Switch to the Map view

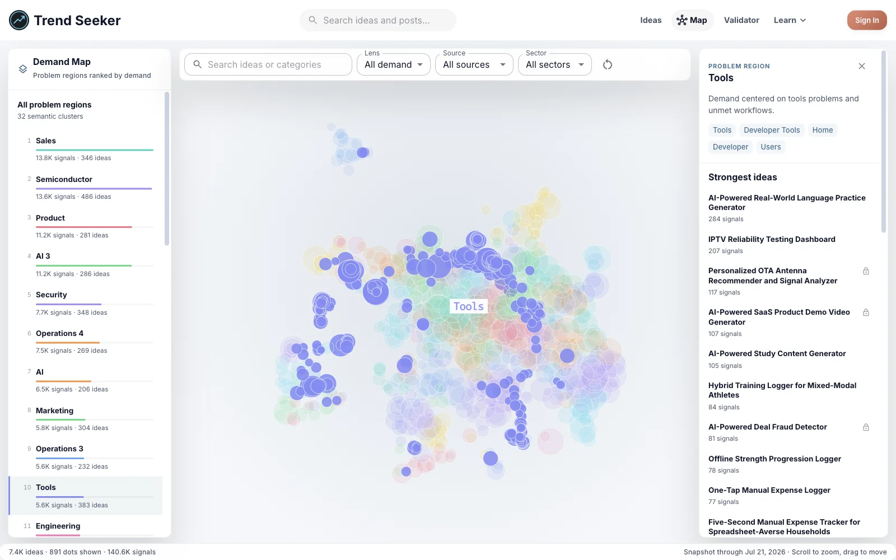point(692,20)
